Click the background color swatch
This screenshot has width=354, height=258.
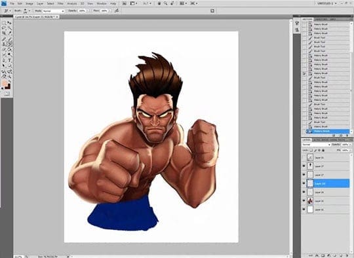coord(8,87)
